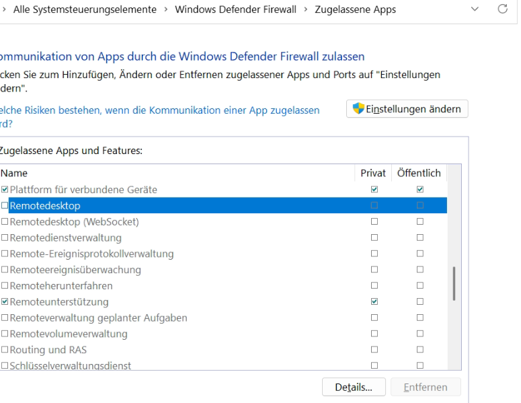
Task: Open Details for selected app
Action: pos(354,387)
